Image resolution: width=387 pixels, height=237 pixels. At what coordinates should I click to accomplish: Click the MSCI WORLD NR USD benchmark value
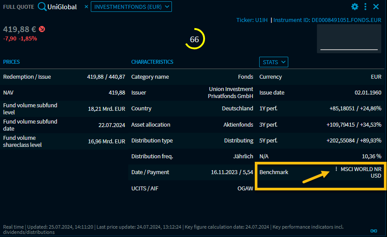[x=361, y=172]
